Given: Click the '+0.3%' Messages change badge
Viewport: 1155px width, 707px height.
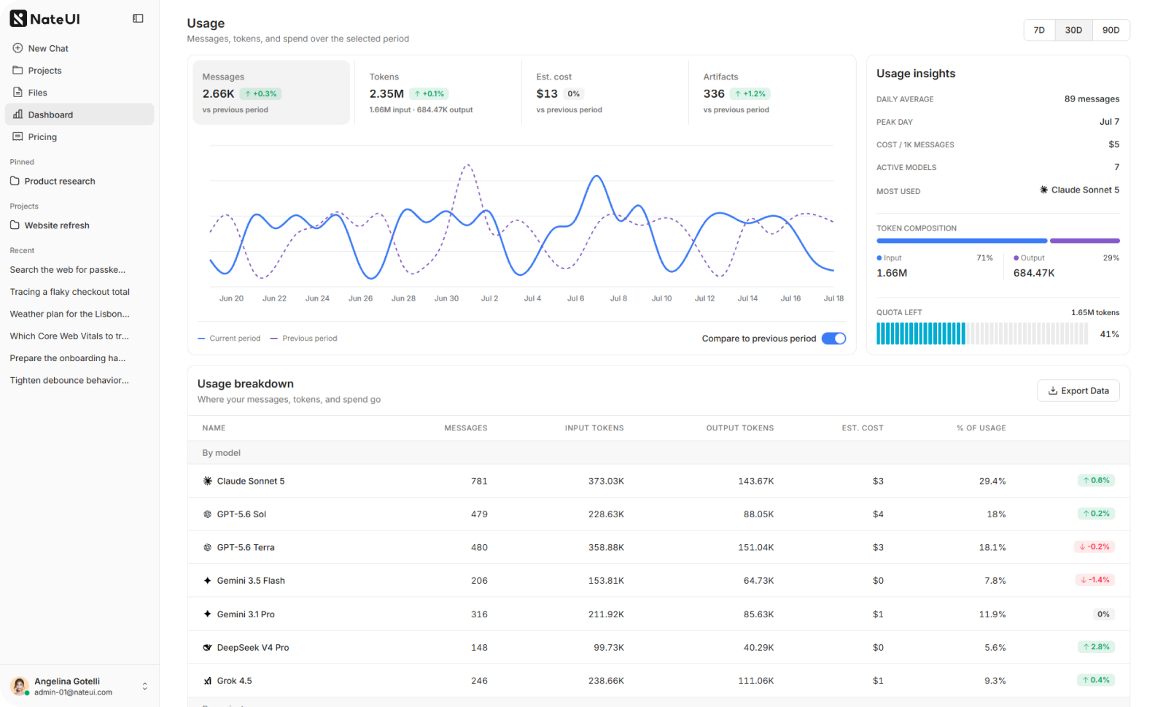Looking at the screenshot, I should [261, 94].
